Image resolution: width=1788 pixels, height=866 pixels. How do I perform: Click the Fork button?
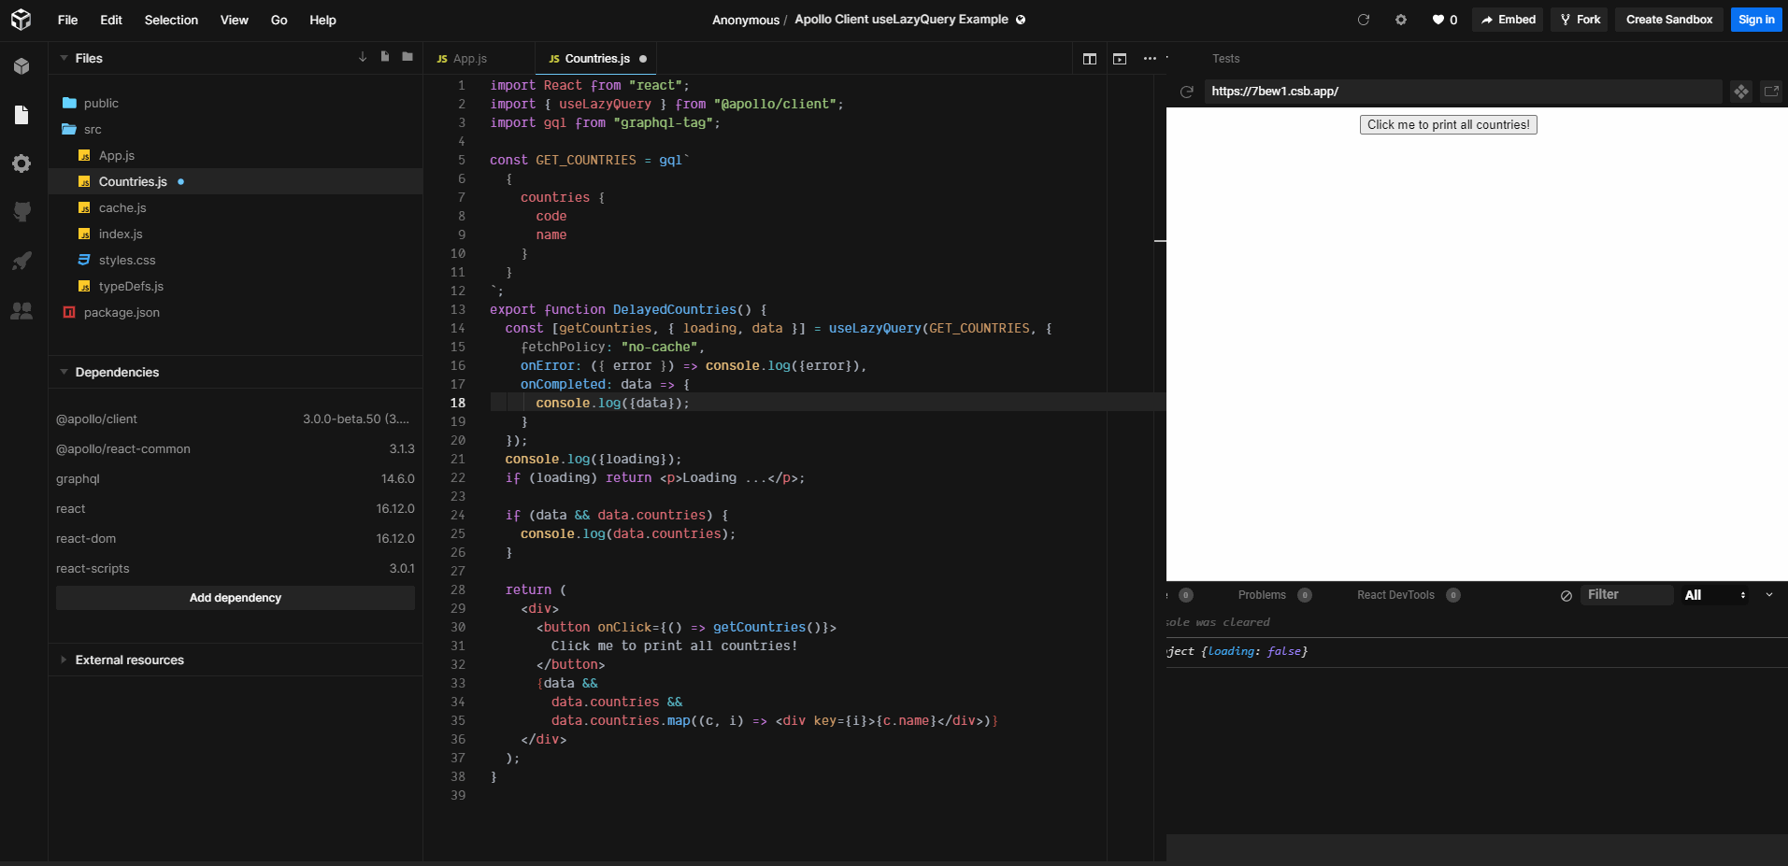click(x=1580, y=20)
